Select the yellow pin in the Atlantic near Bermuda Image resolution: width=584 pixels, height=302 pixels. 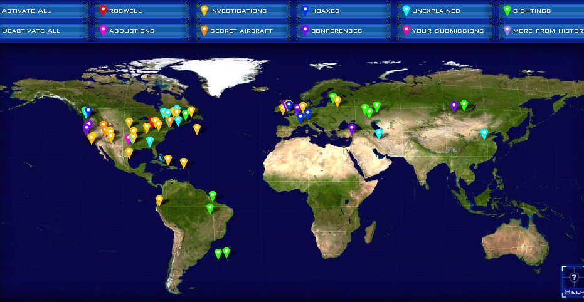[x=197, y=128]
